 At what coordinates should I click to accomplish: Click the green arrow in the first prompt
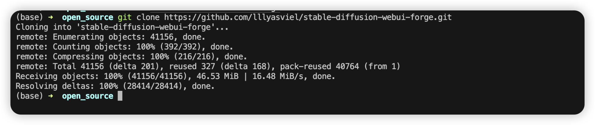[51, 18]
